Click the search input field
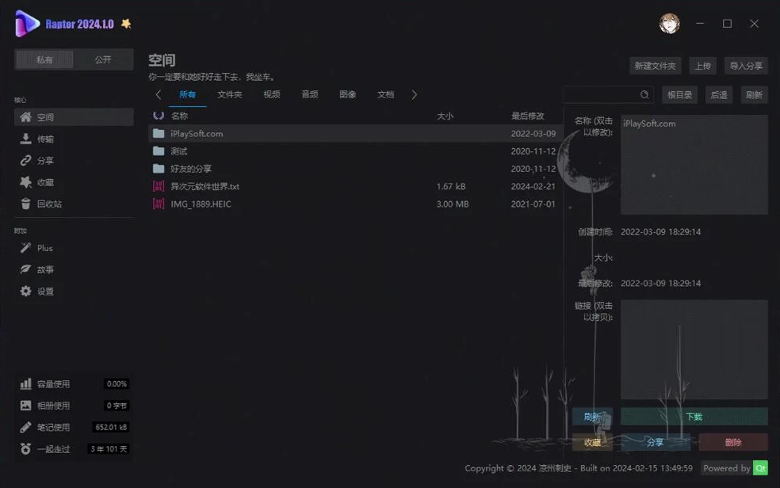Screen dimensions: 780x488 602,94
